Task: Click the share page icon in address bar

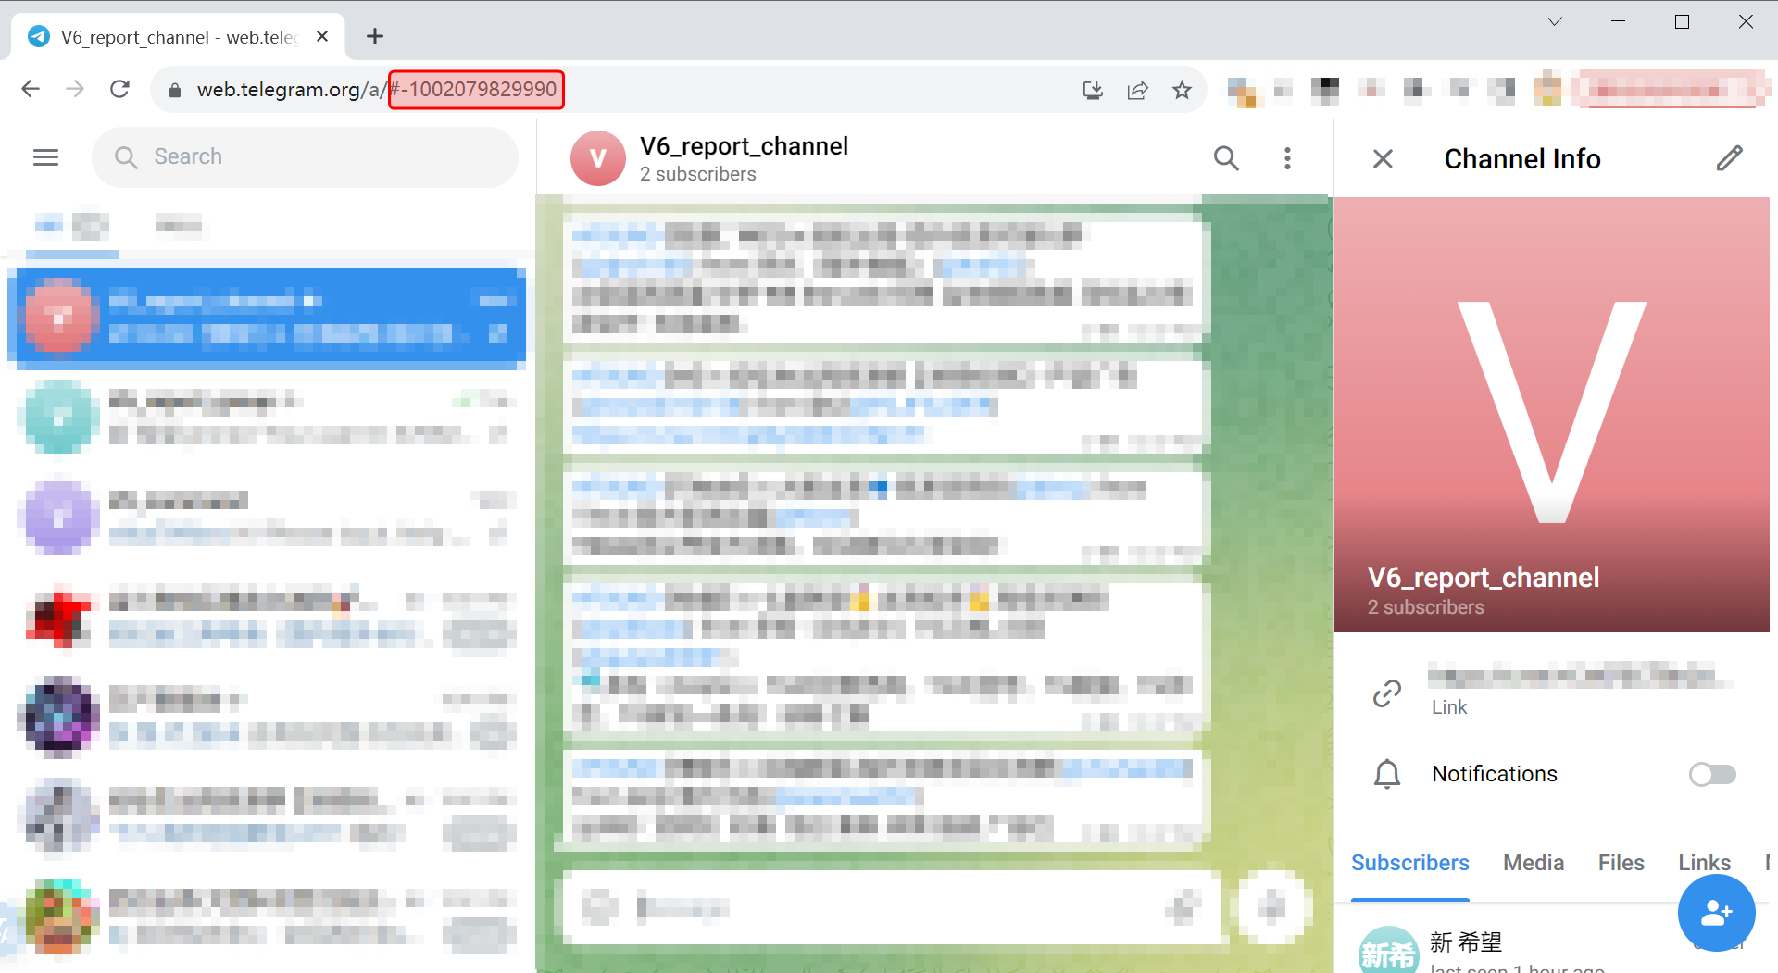Action: 1137,90
